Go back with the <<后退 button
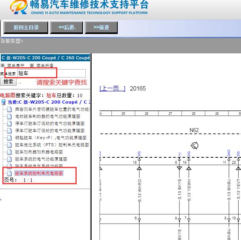The height and width of the screenshot is (240, 241). point(66,28)
